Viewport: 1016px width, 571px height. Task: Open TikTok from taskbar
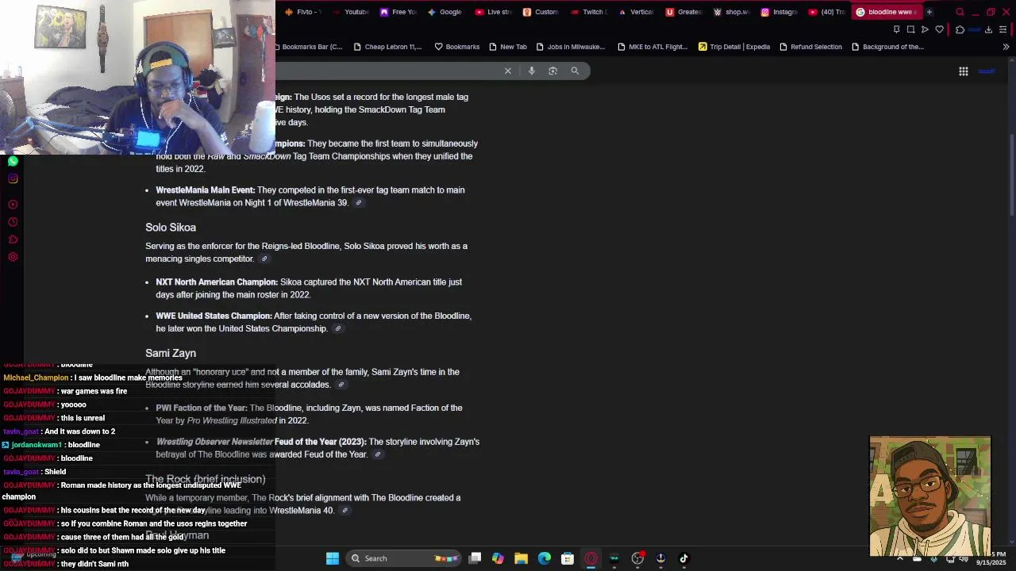pyautogui.click(x=683, y=558)
